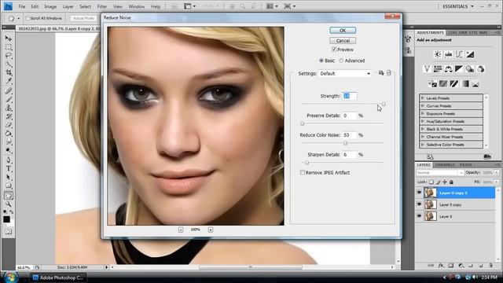503x283 pixels.
Task: Select the Eyedropper tool
Action: (9, 81)
